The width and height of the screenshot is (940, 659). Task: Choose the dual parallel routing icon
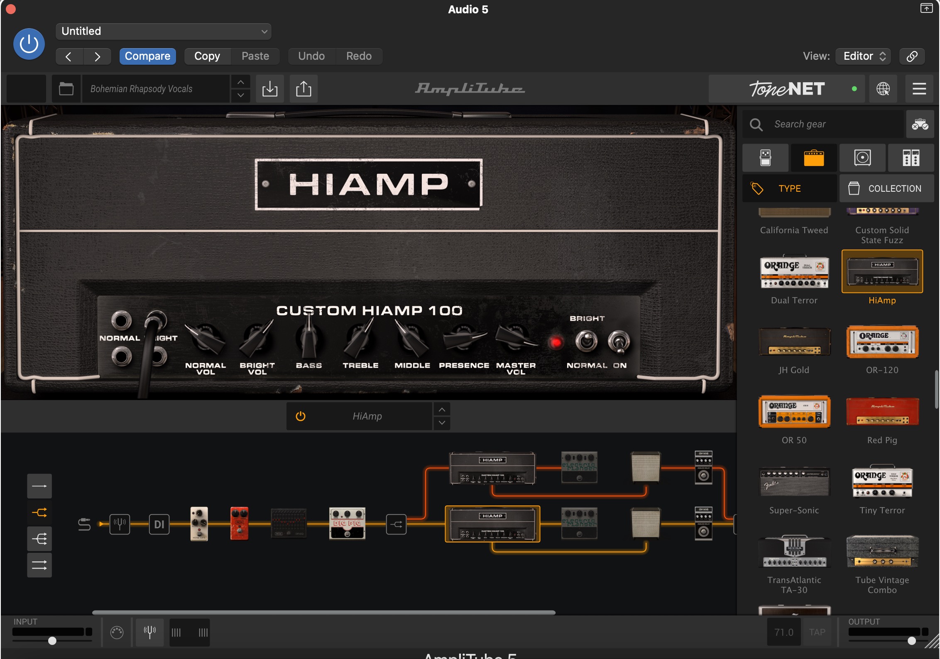39,565
